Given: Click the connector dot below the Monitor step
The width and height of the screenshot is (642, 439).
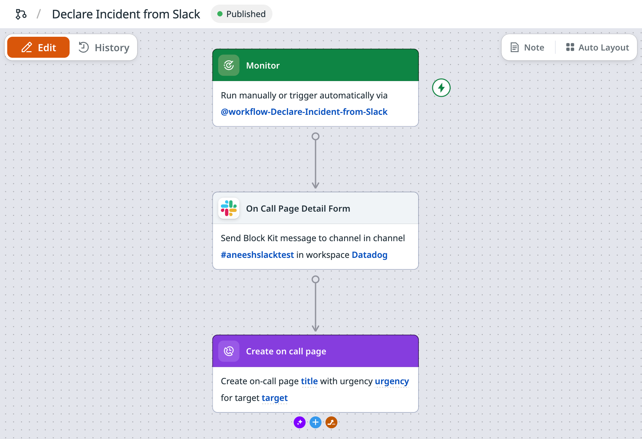Looking at the screenshot, I should coord(315,136).
